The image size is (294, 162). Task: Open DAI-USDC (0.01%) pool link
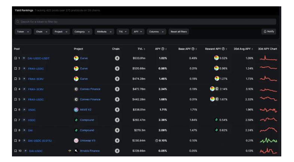pyautogui.click(x=40, y=140)
